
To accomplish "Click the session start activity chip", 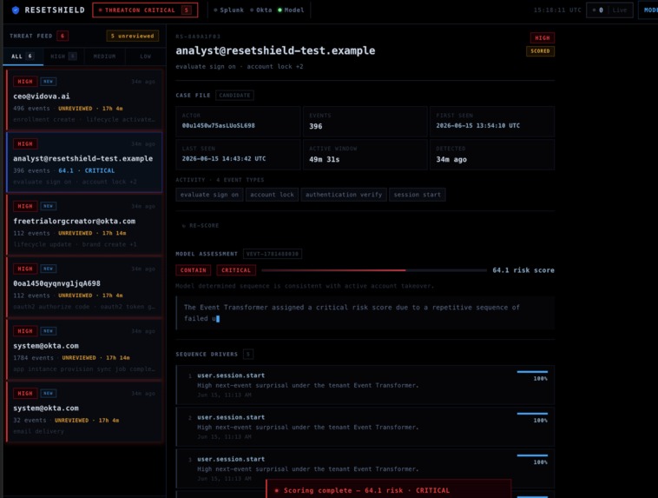I will 418,195.
